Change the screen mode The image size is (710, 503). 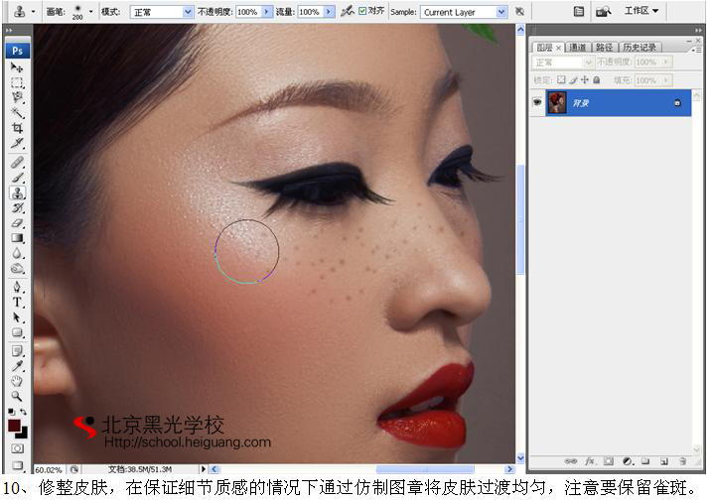[17, 464]
